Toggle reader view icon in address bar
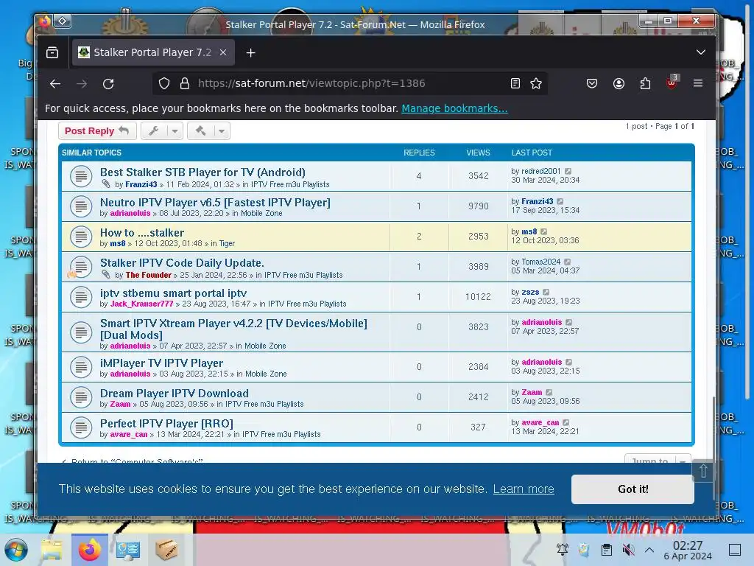Screen dimensions: 754x566 515,83
